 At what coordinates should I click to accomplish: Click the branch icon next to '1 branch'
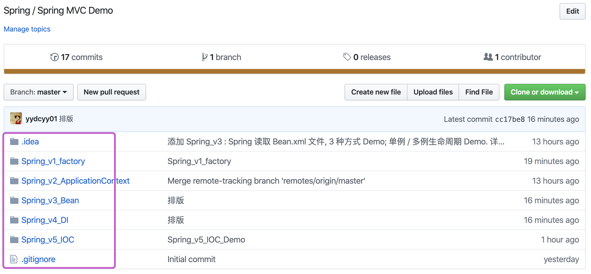click(x=204, y=57)
